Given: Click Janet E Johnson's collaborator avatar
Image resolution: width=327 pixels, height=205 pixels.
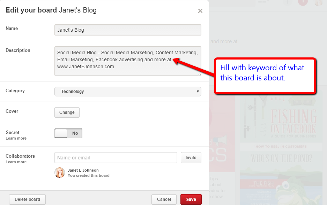Looking at the screenshot, I should click(x=60, y=173).
